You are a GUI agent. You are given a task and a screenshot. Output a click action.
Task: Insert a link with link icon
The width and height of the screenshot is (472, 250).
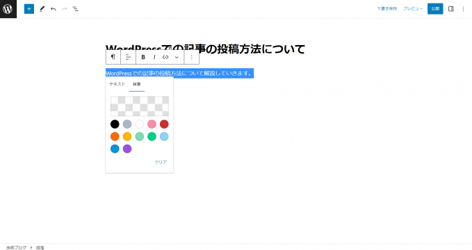tap(165, 57)
